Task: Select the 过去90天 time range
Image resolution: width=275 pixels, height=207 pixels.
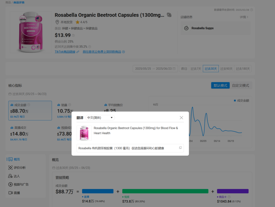Action: (x=226, y=69)
